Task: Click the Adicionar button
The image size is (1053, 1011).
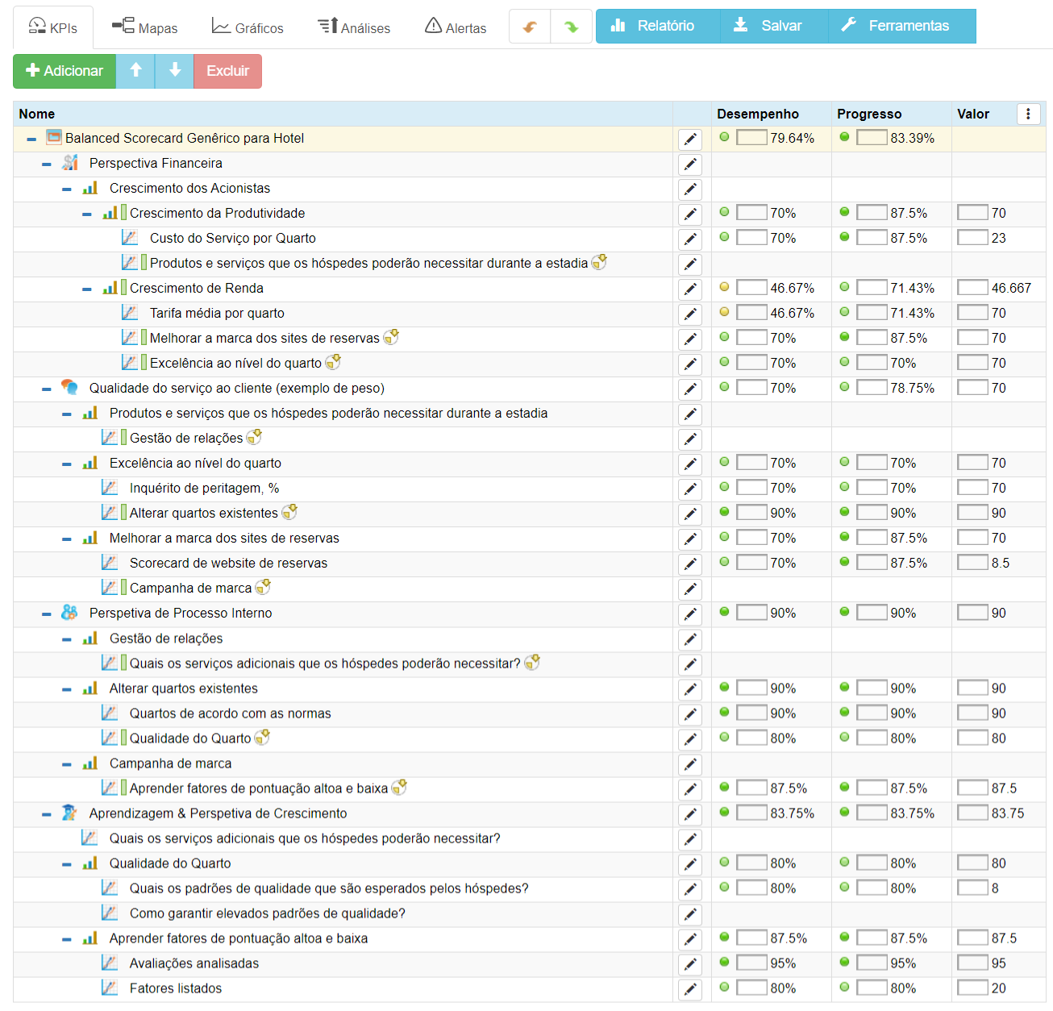Action: click(x=64, y=71)
